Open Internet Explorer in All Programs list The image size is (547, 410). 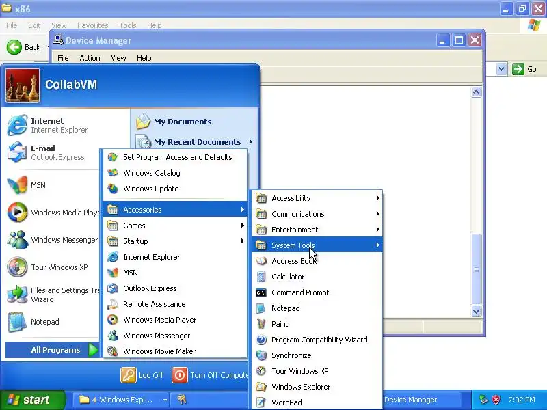(175, 257)
